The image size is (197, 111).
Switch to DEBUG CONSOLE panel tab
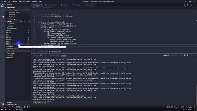point(54,55)
